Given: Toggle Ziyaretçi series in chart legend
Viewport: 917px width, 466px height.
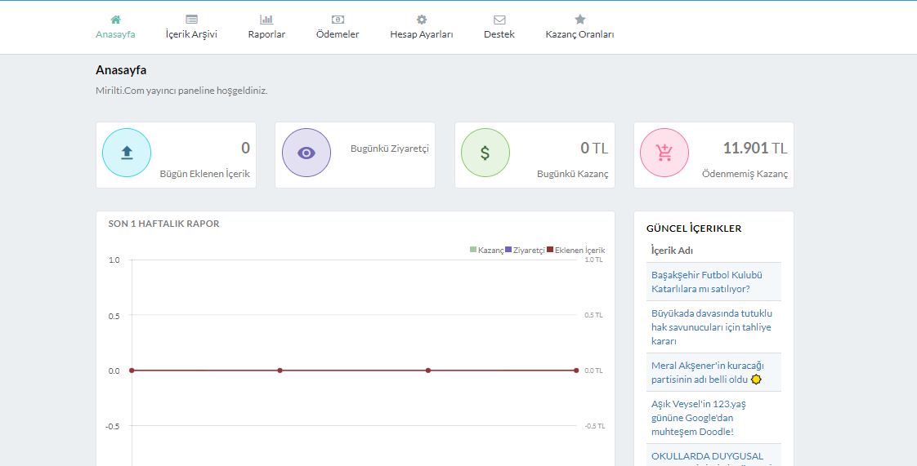Looking at the screenshot, I should click(525, 250).
